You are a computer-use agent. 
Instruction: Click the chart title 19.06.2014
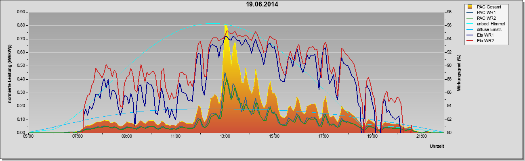click(262, 5)
